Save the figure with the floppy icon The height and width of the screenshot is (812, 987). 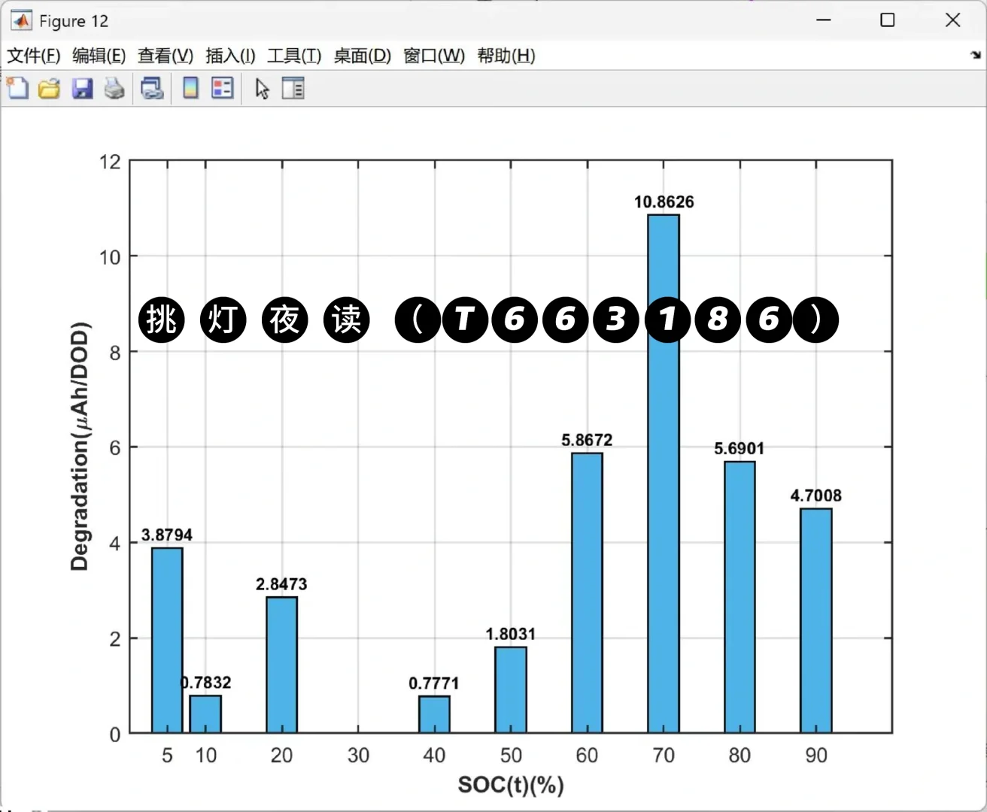82,89
